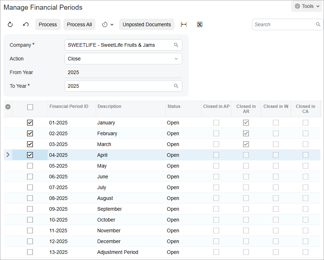This screenshot has height=260, width=324.
Task: Click the Closed in AR checkbox for January
Action: tap(246, 123)
